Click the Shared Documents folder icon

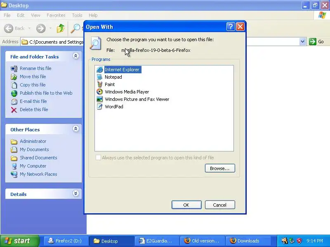pyautogui.click(x=14, y=158)
